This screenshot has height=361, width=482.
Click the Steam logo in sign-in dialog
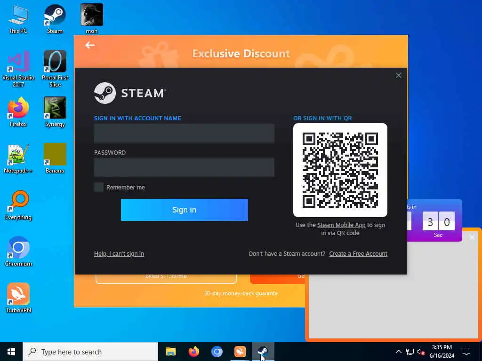[x=130, y=93]
